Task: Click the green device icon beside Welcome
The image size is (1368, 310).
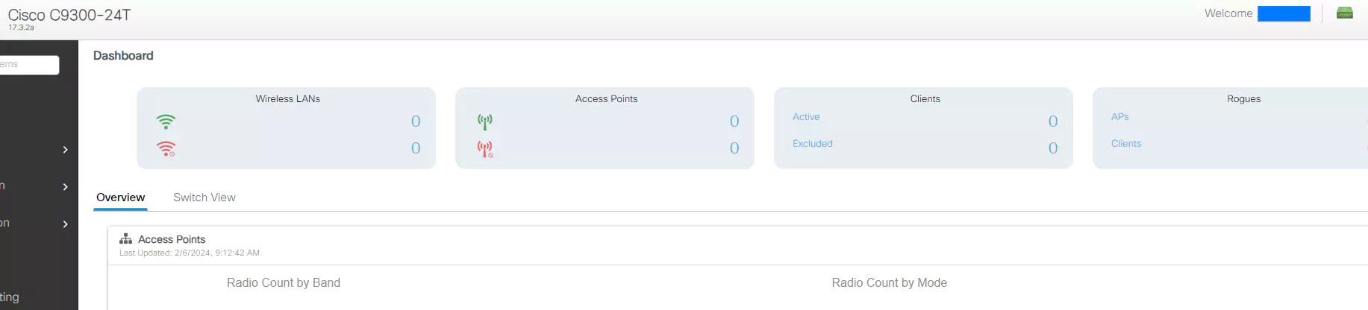Action: tap(1344, 13)
